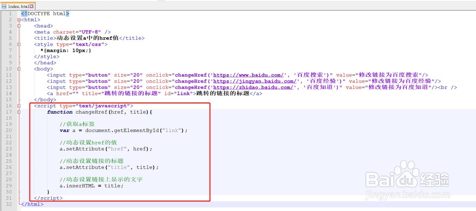Viewport: 476px width, 211px height.
Task: Click a.setAttribute("href", href); statement
Action: click(x=106, y=149)
